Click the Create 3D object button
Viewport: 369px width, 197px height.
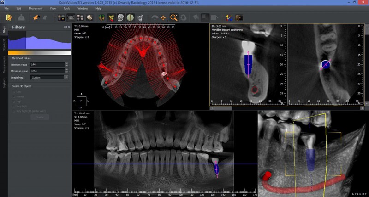40,117
